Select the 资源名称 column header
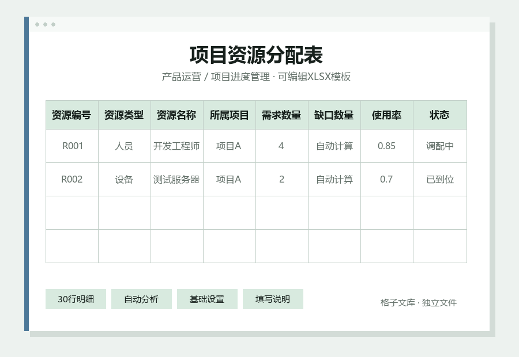The height and width of the screenshot is (357, 519). [x=177, y=115]
